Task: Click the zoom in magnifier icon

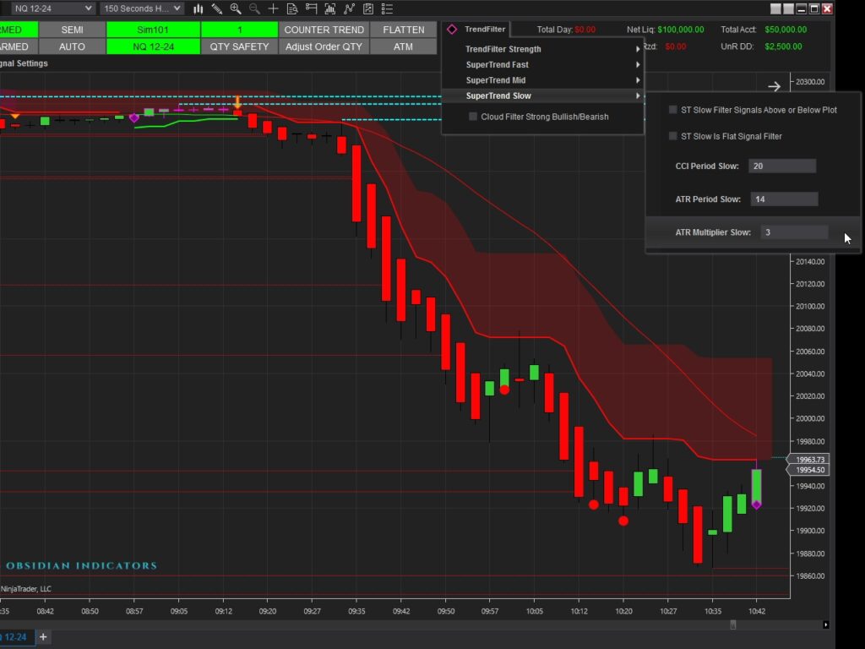Action: tap(236, 8)
